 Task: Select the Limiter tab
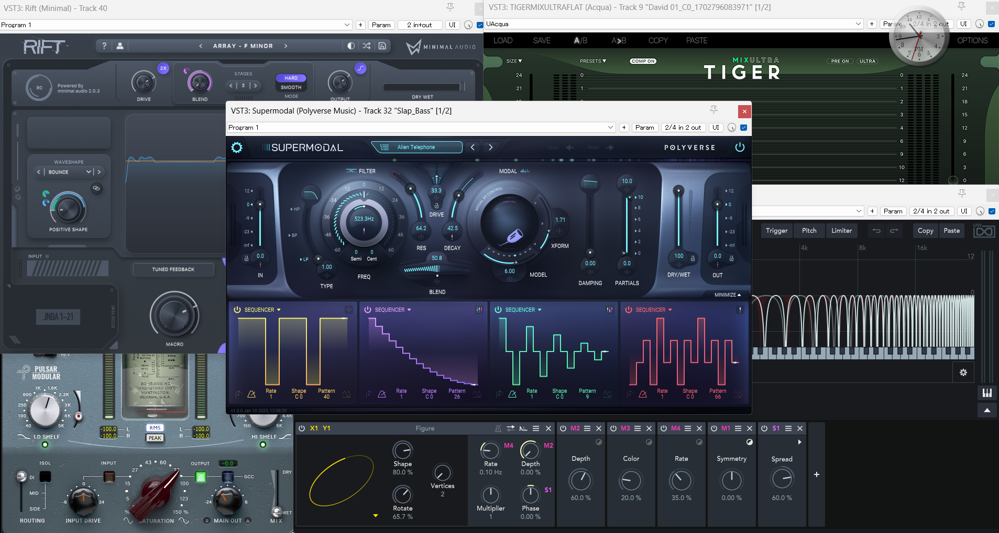(x=841, y=231)
